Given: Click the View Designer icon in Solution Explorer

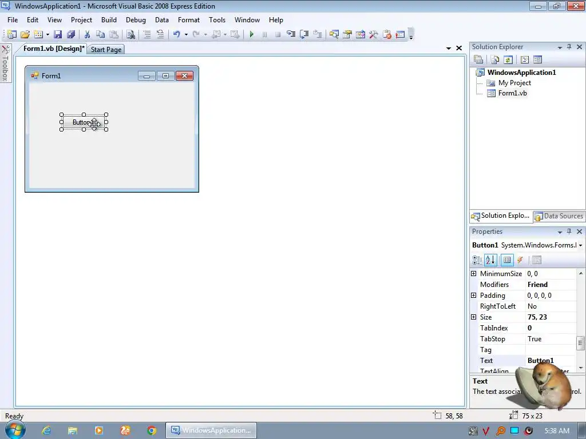Looking at the screenshot, I should pos(537,59).
